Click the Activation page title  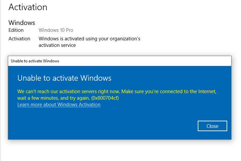pos(28,7)
